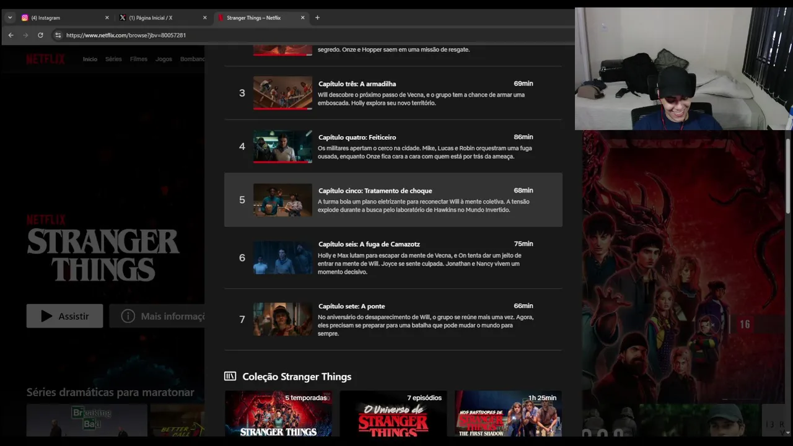This screenshot has height=446, width=793.
Task: Click title Capítulo quatro: Feiticeiro
Action: [x=357, y=137]
